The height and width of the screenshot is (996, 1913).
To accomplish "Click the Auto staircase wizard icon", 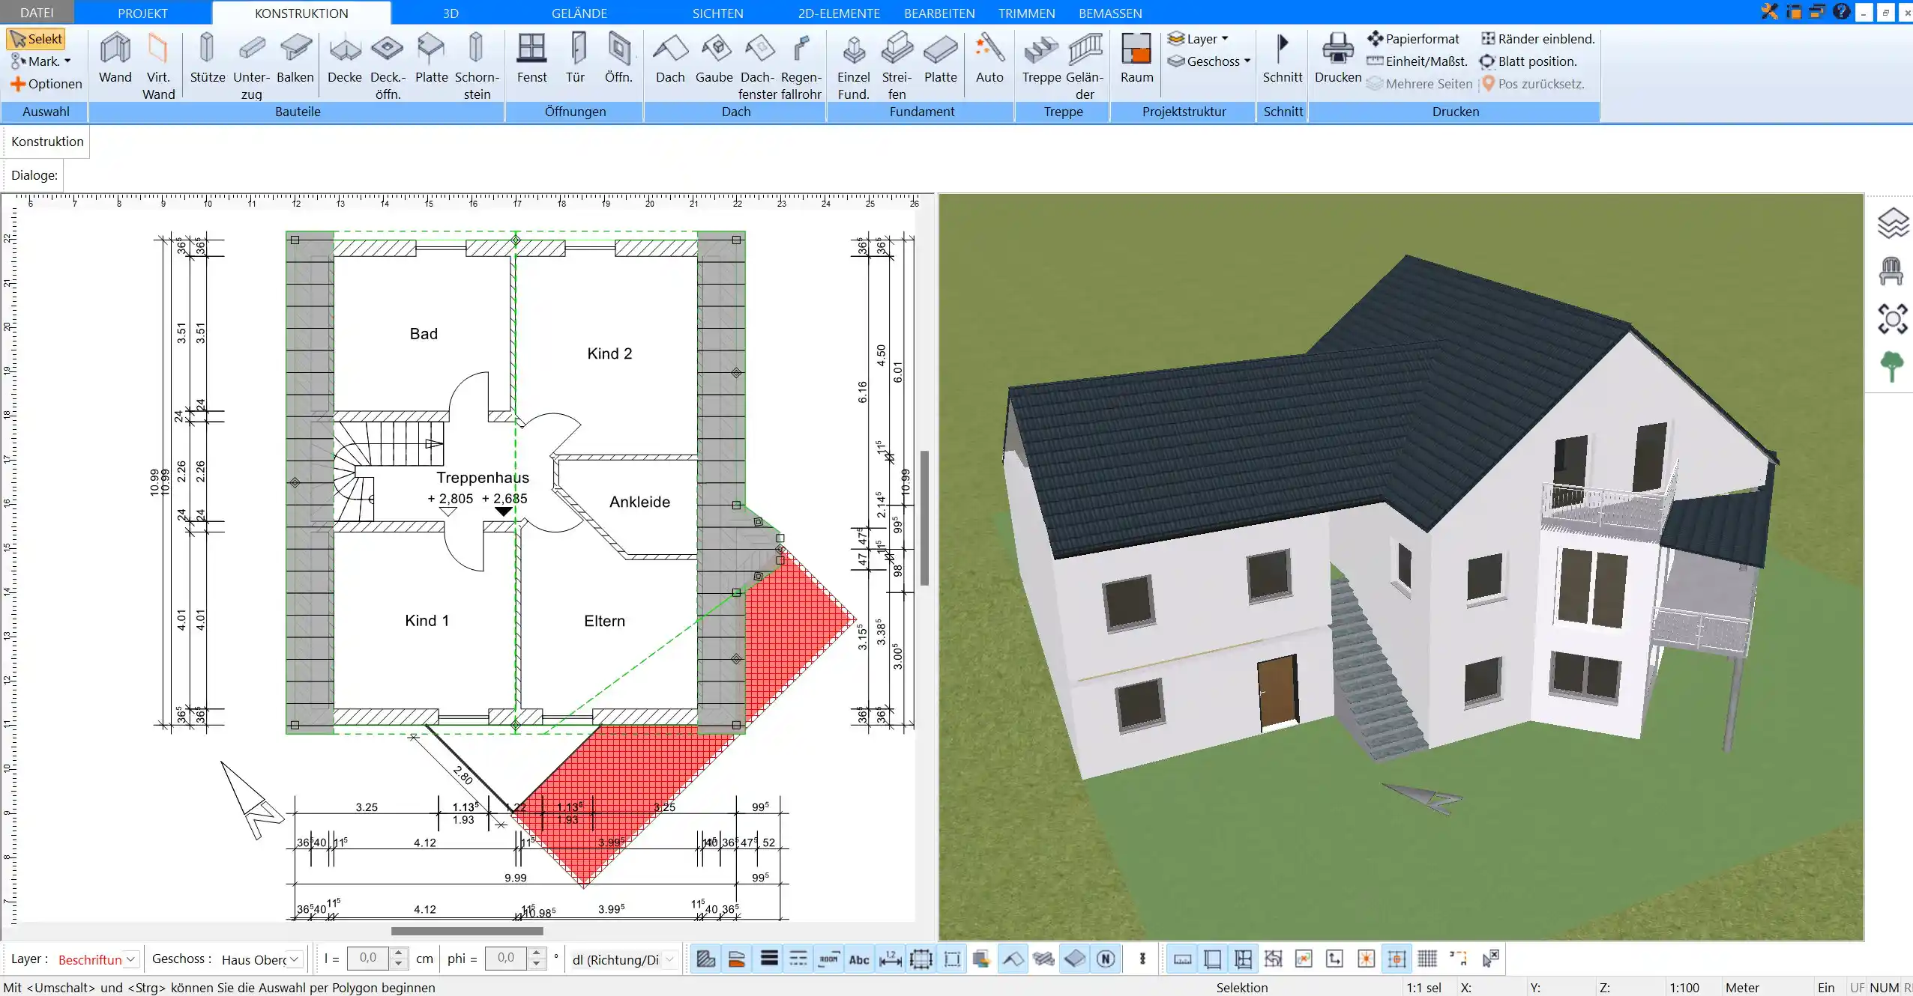I will pyautogui.click(x=989, y=59).
